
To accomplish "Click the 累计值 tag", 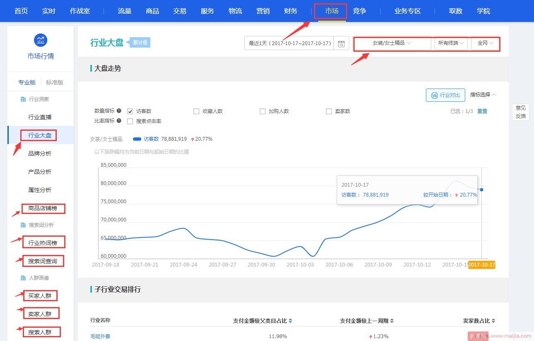I will 140,42.
